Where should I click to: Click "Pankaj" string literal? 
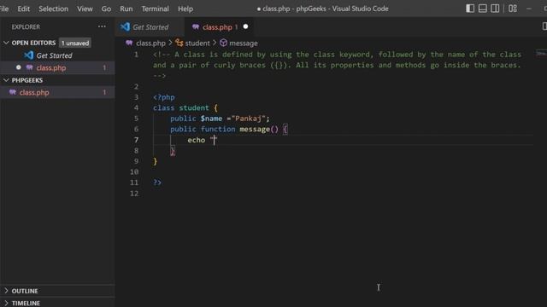click(248, 119)
